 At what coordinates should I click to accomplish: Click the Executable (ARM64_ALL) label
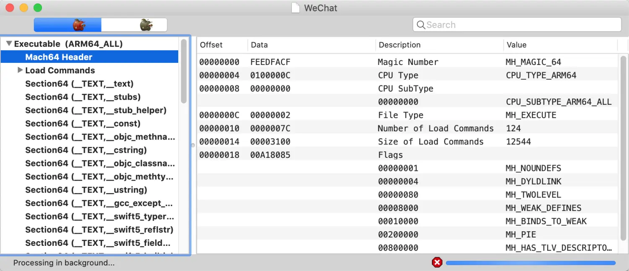[68, 44]
